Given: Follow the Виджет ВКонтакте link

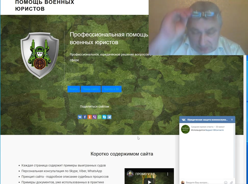Looking at the screenshot, I should (214, 130).
